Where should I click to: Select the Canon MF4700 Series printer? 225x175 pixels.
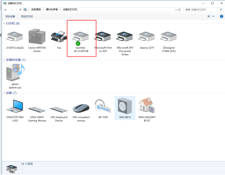pyautogui.click(x=37, y=41)
